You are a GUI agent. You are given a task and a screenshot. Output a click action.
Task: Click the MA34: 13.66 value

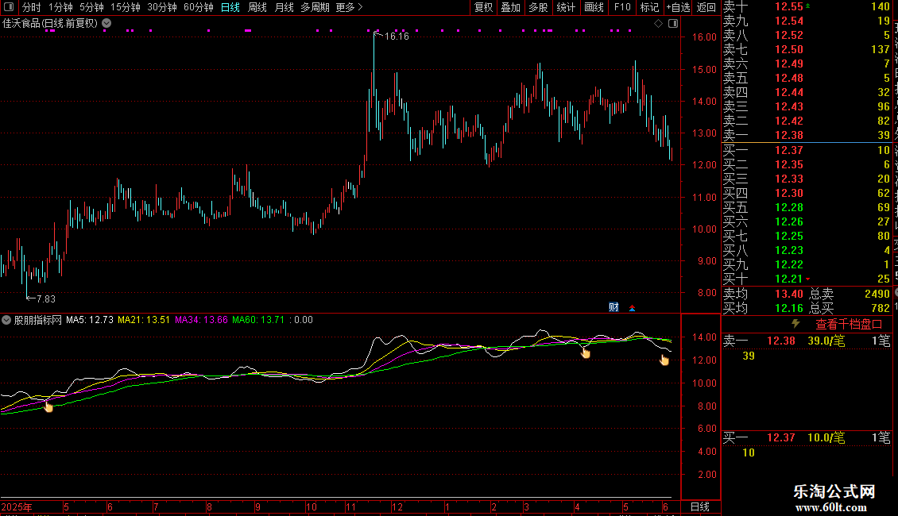pos(201,320)
